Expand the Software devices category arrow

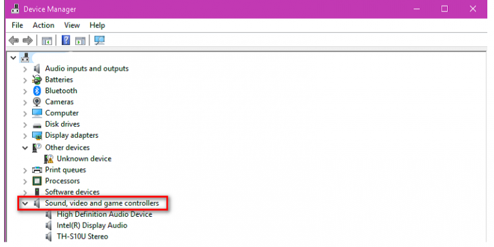pyautogui.click(x=25, y=192)
